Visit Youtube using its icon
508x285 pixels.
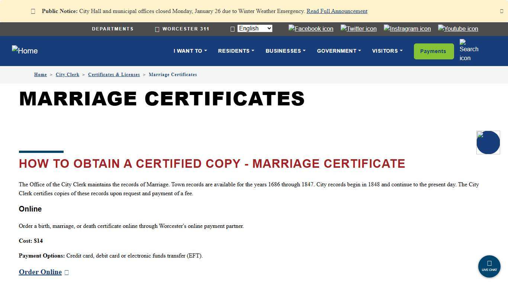pos(458,29)
